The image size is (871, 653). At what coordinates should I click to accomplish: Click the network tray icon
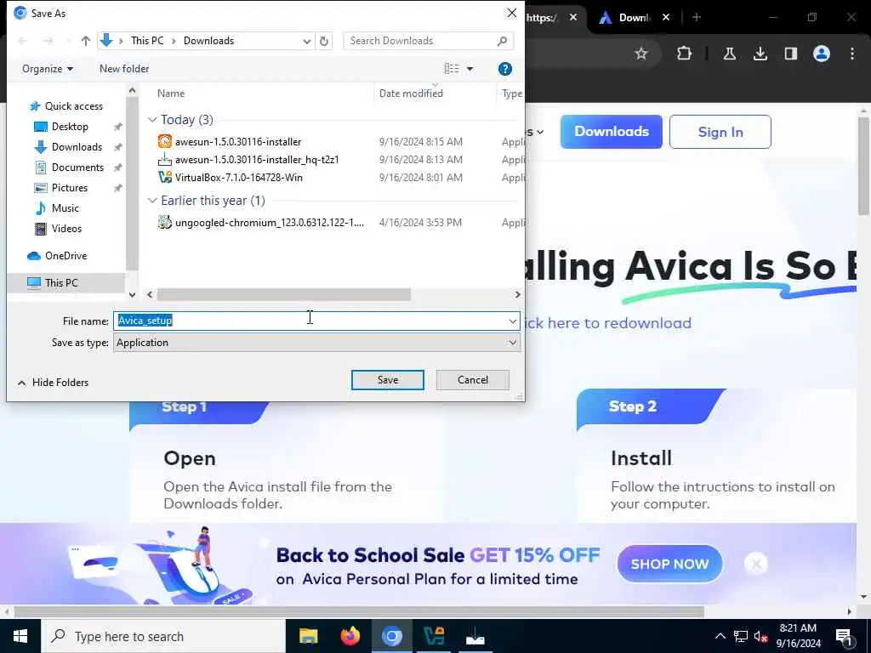coord(741,636)
